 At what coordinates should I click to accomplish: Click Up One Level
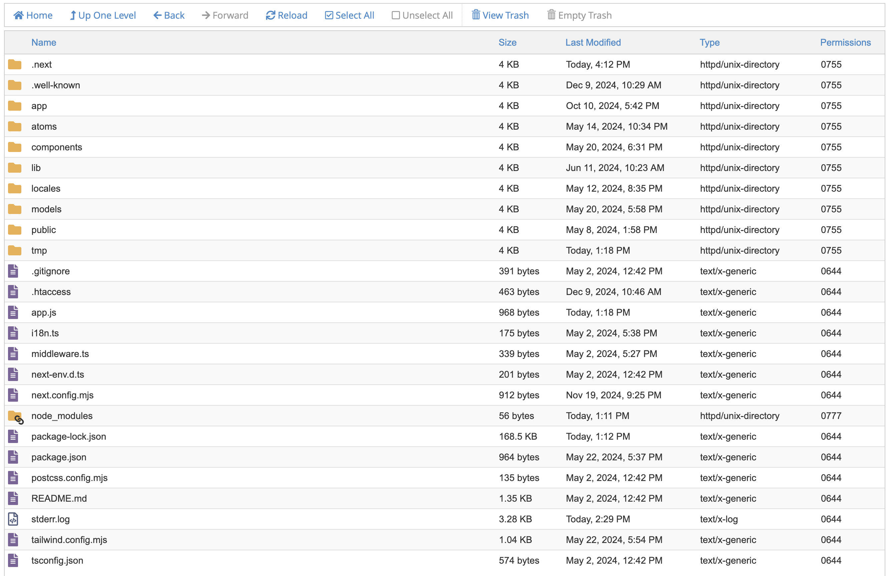point(103,15)
